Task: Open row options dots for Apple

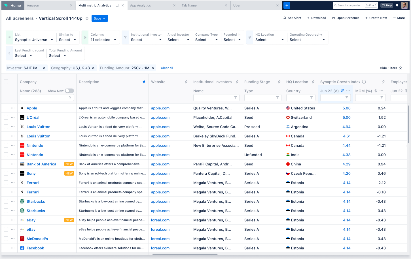Action: point(13,108)
